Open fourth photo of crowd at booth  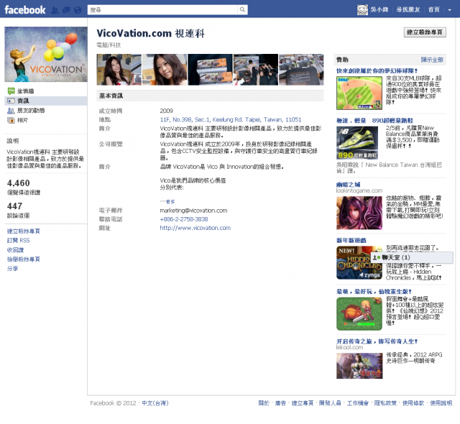(x=256, y=70)
